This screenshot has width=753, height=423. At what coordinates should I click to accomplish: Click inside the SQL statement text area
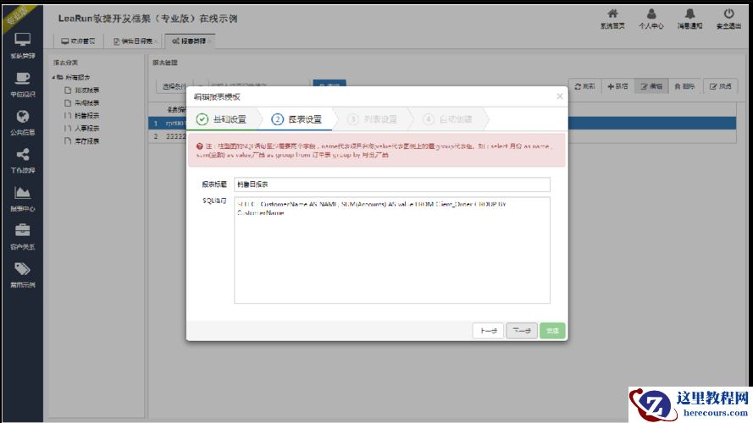[392, 250]
